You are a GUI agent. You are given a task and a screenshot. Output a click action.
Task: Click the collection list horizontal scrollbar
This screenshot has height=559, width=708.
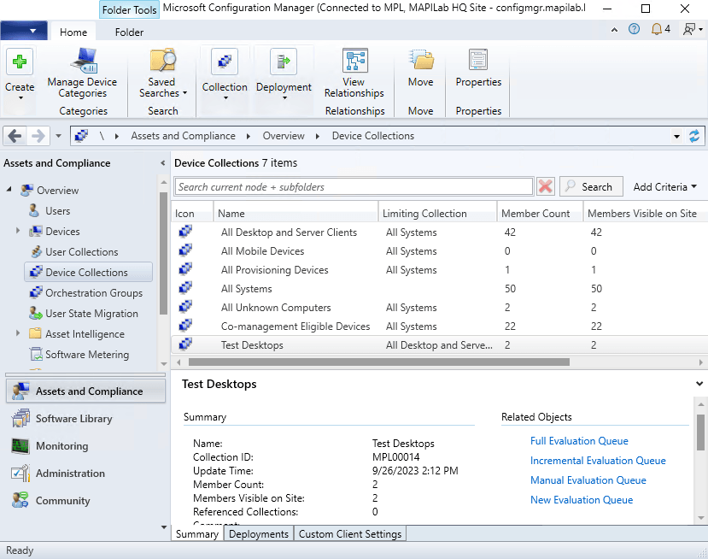click(379, 362)
